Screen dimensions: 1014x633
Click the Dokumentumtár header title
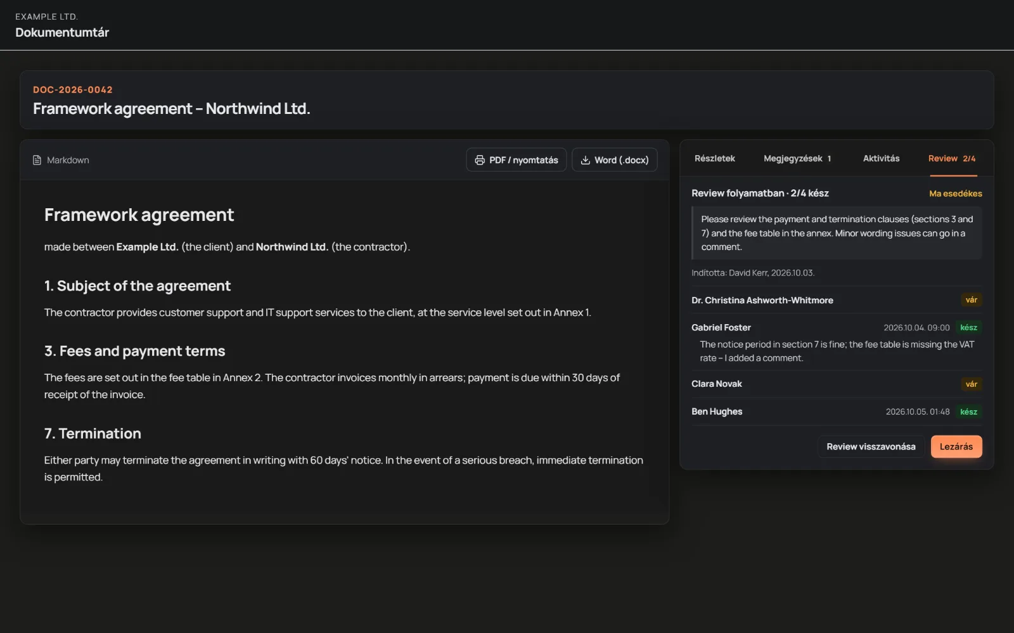point(62,32)
